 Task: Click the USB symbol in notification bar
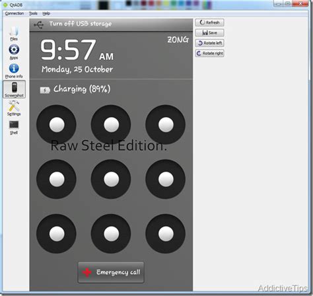tap(39, 24)
